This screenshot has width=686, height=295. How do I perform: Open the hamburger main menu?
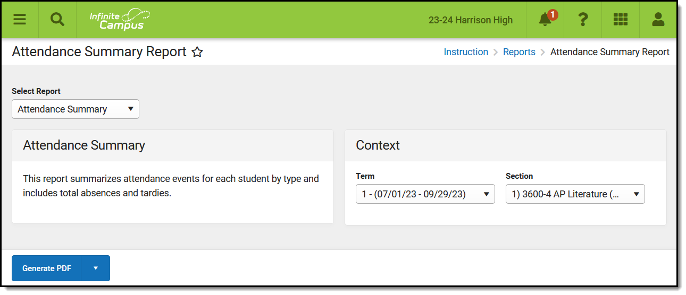pos(20,20)
